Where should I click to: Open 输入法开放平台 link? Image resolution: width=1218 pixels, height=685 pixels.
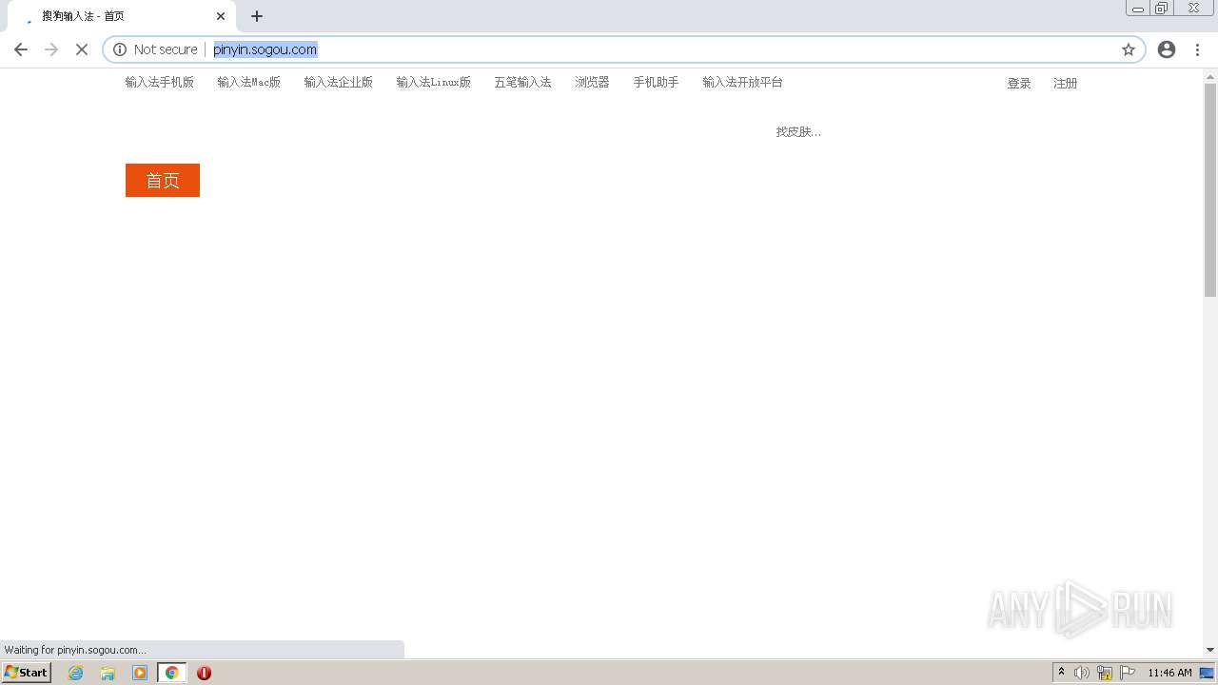(742, 83)
